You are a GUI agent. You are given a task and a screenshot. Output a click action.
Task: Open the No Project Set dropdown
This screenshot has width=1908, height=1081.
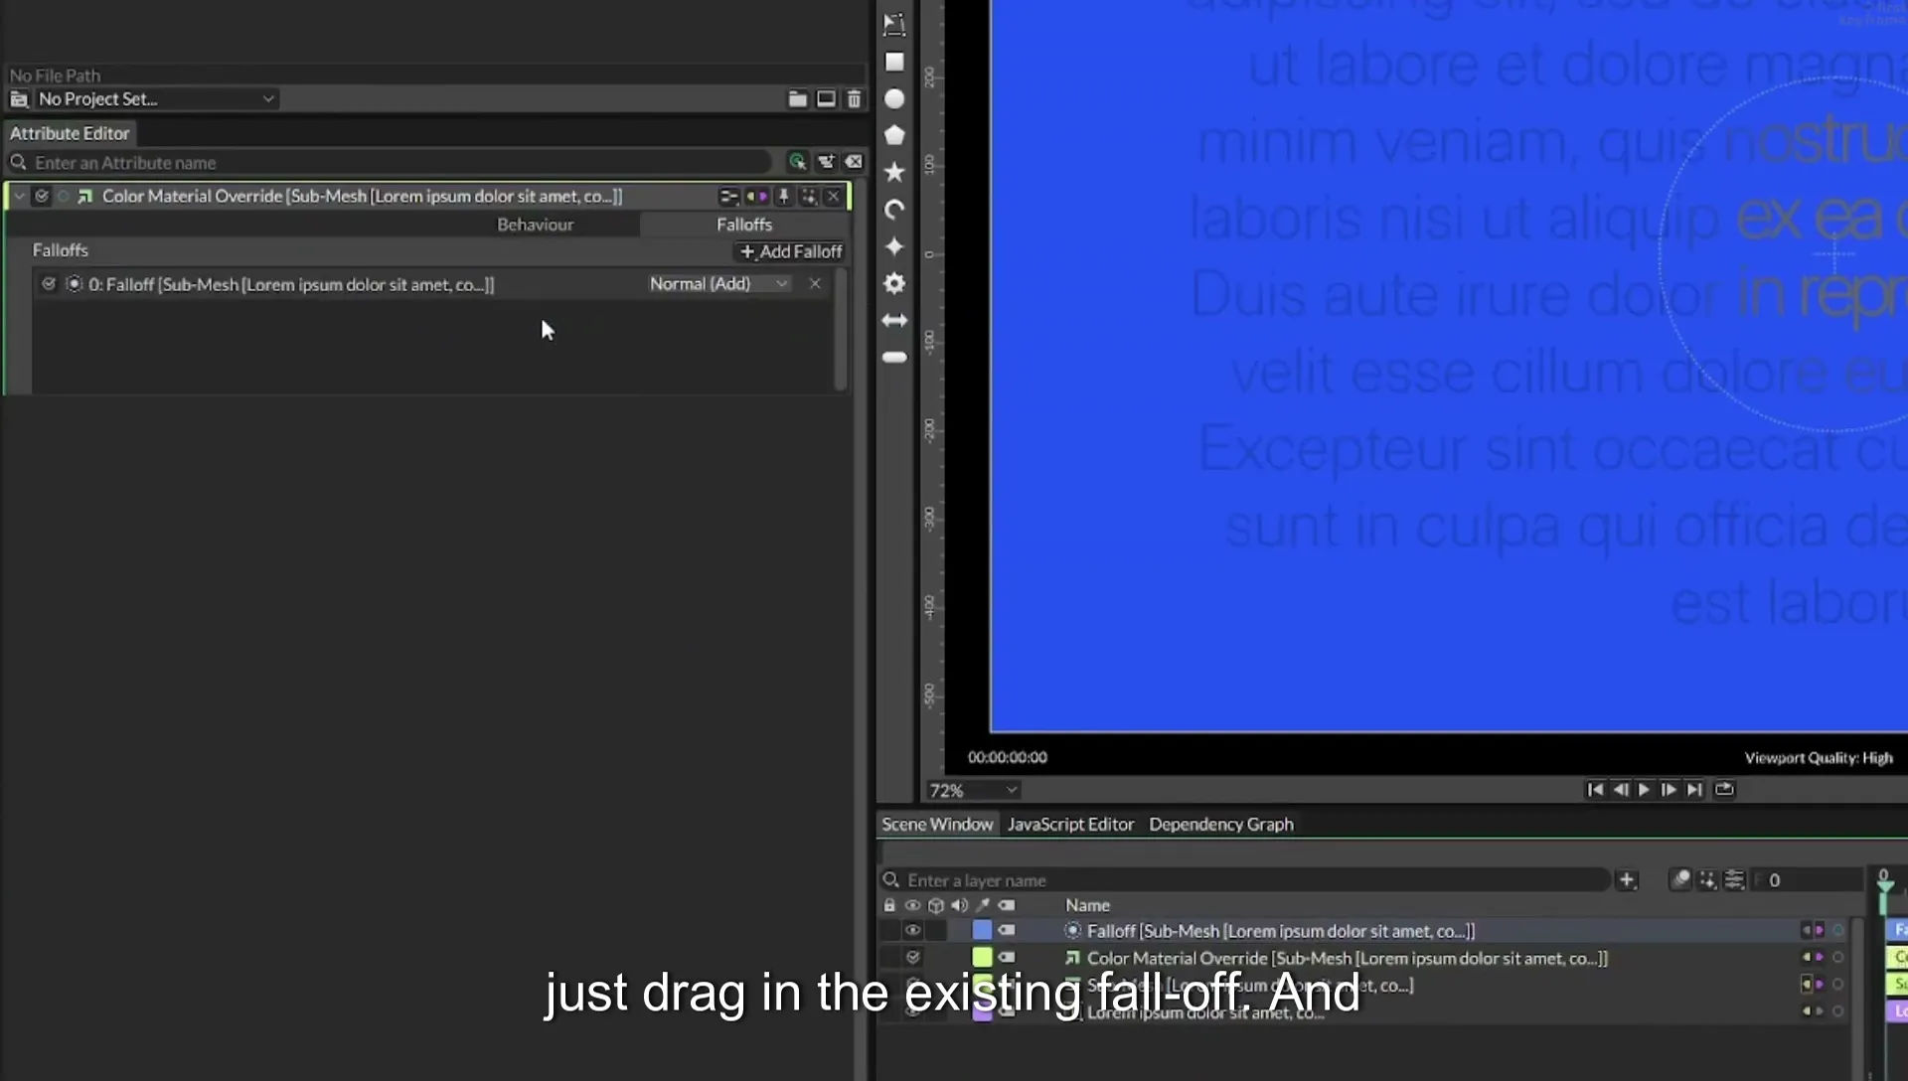coord(157,99)
